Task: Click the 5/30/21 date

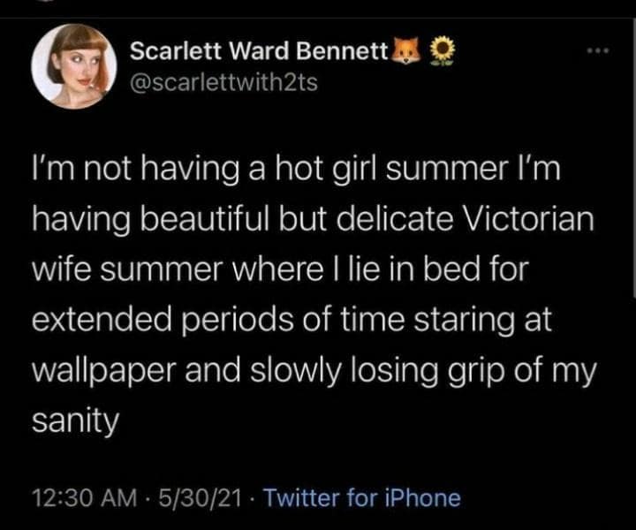Action: [x=199, y=497]
